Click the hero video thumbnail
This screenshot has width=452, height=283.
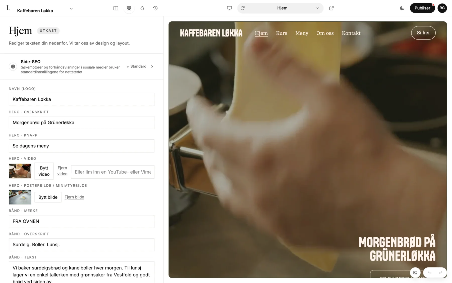20,171
